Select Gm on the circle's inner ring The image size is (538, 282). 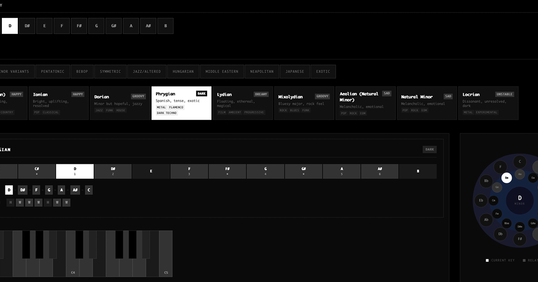497,188
